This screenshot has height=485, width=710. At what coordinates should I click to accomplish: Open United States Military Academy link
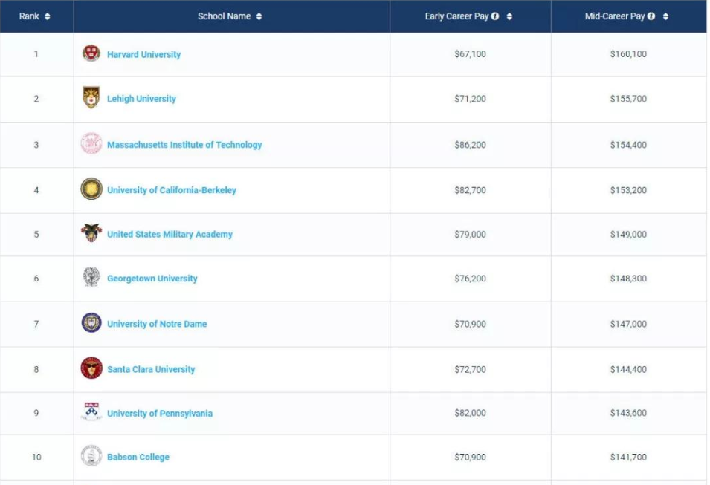tap(170, 235)
